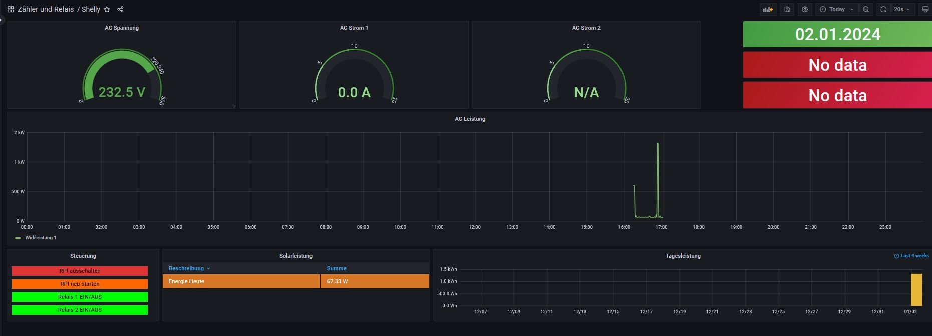
Task: Click the dashboards grid icon
Action: coord(11,9)
